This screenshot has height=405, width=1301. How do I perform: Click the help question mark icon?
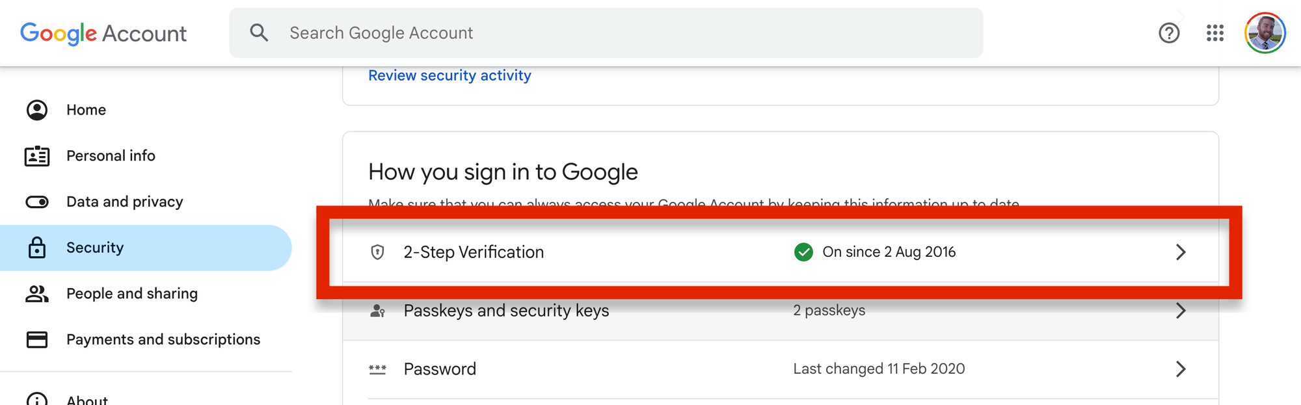[x=1169, y=33]
